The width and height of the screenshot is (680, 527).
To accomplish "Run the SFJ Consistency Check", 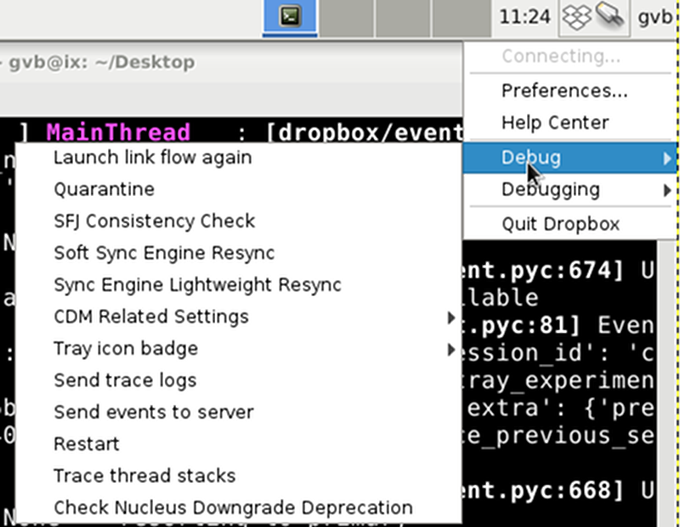I will (x=154, y=221).
